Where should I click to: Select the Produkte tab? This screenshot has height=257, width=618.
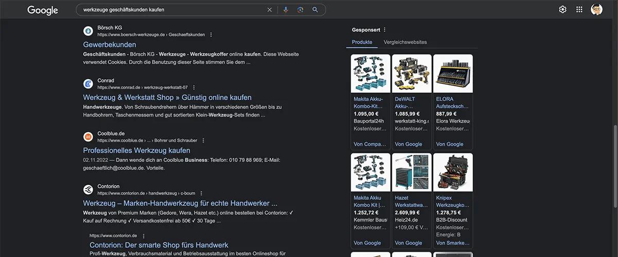pyautogui.click(x=362, y=42)
